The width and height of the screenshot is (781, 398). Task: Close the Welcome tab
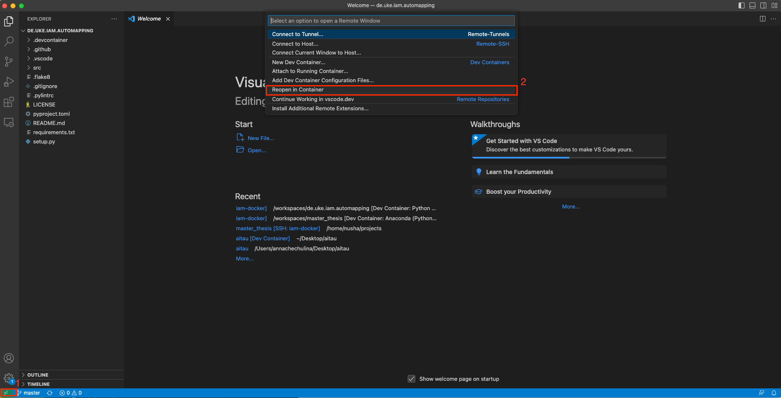coord(168,19)
